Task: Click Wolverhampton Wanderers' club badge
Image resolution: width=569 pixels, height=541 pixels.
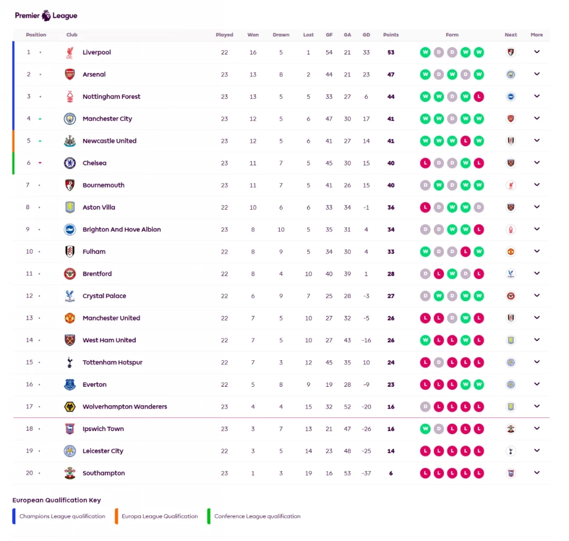Action: pos(70,407)
